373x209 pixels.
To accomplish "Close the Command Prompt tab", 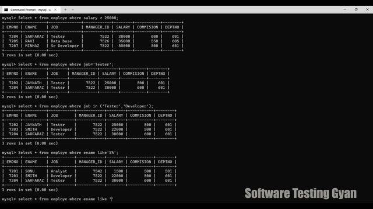I will point(55,10).
